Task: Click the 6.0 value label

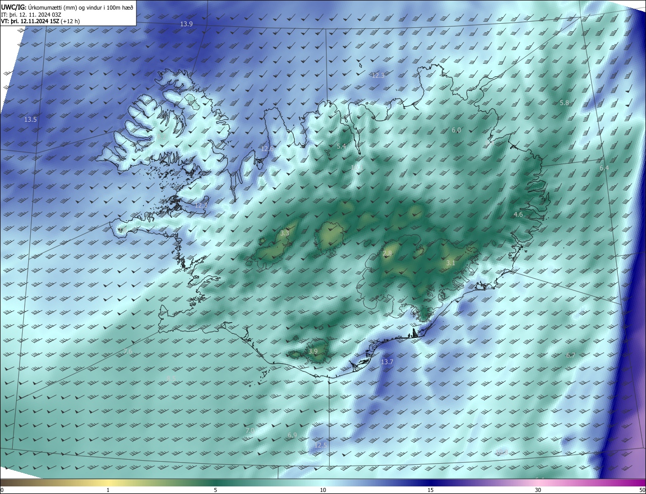Action: (x=456, y=130)
